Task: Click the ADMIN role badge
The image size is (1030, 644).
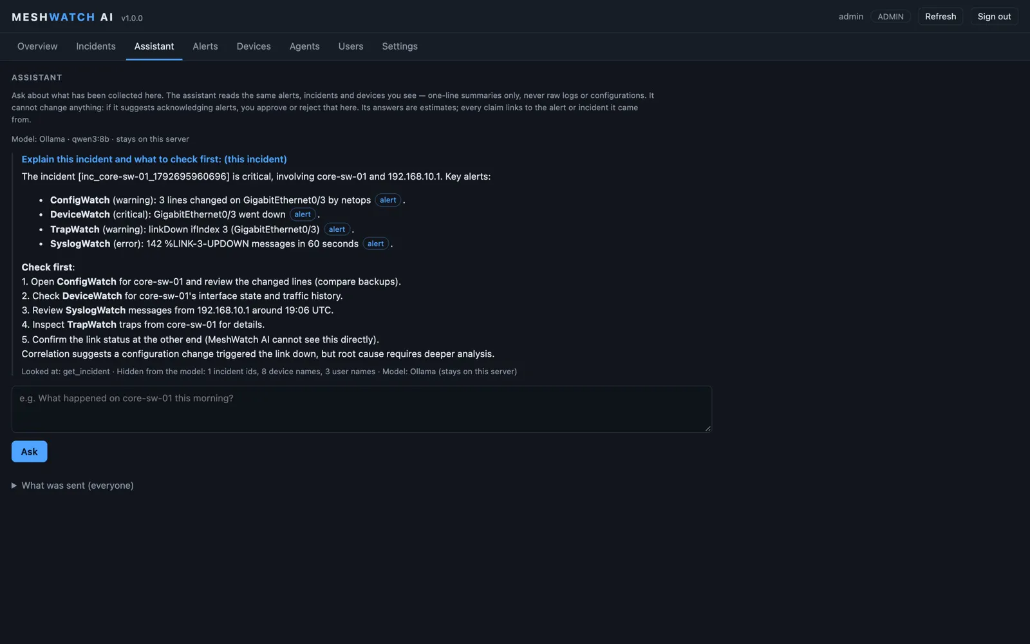Action: click(890, 17)
